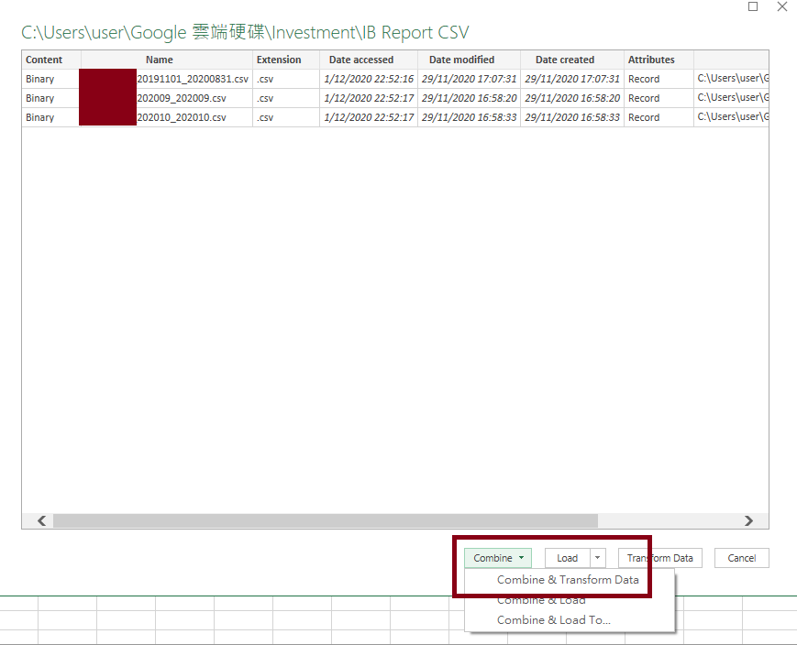Select file 202010_202010.csv
The image size is (797, 645).
click(182, 117)
